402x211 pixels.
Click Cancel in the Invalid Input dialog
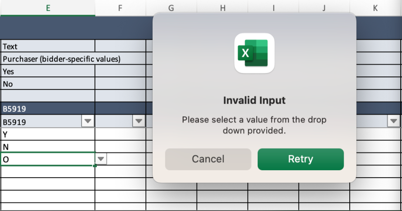[208, 159]
